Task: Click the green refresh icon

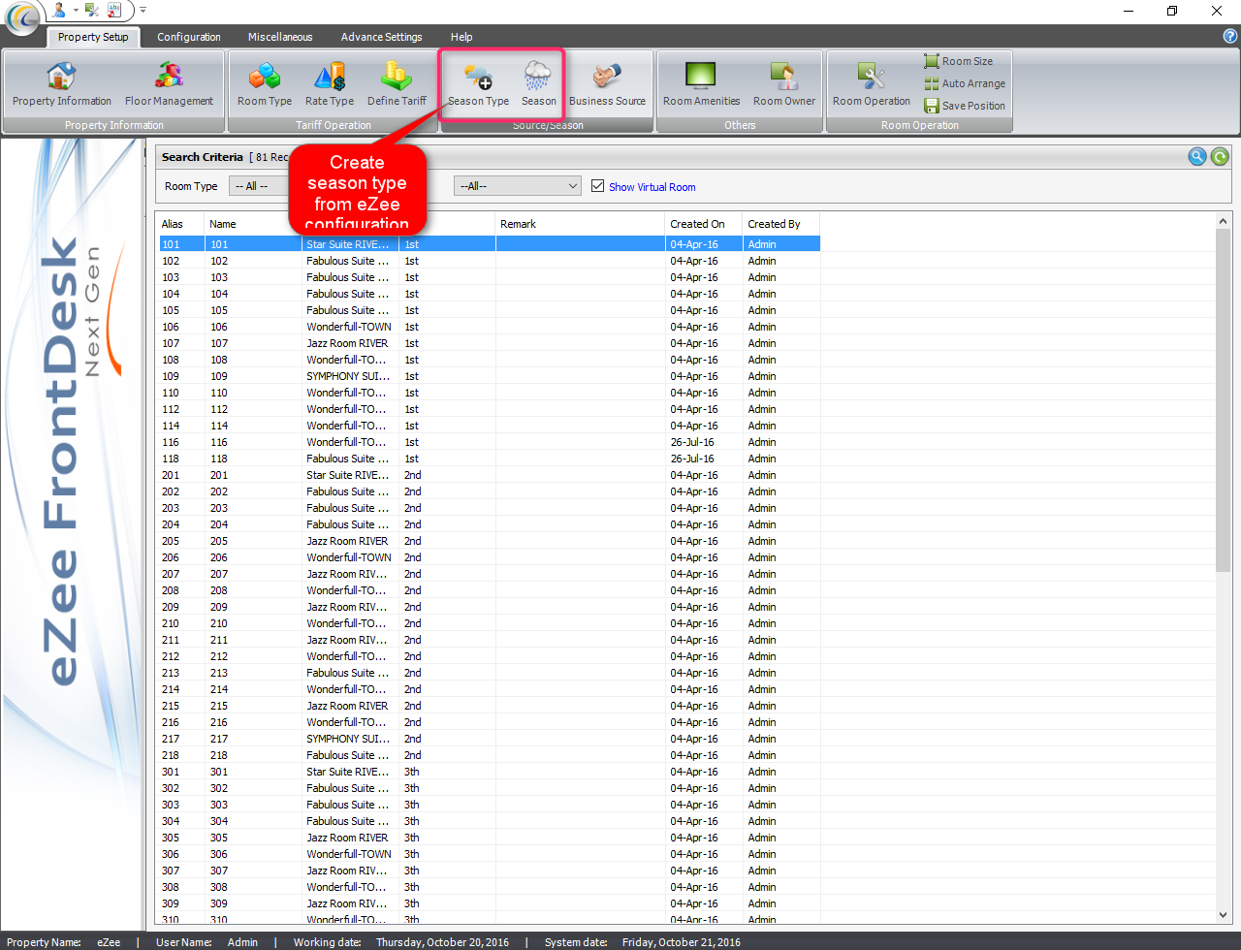Action: click(1220, 156)
